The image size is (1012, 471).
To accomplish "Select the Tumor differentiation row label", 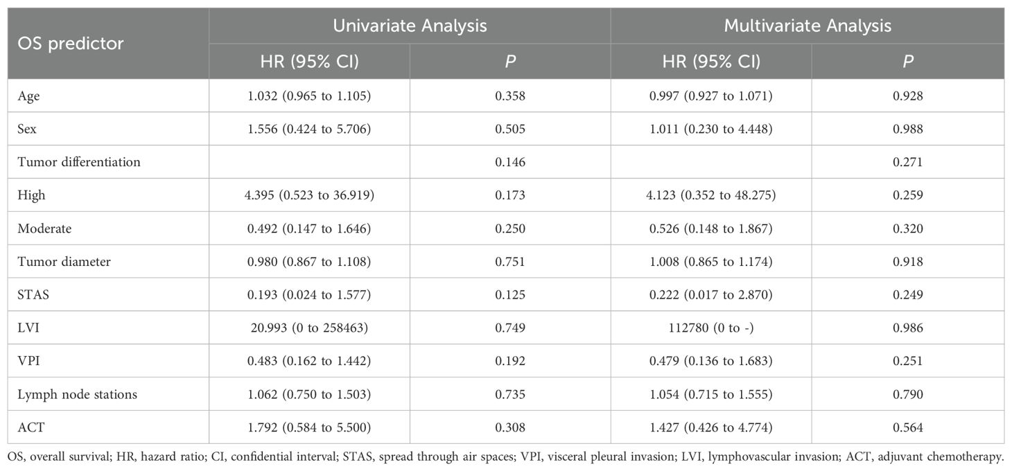I will pyautogui.click(x=79, y=162).
